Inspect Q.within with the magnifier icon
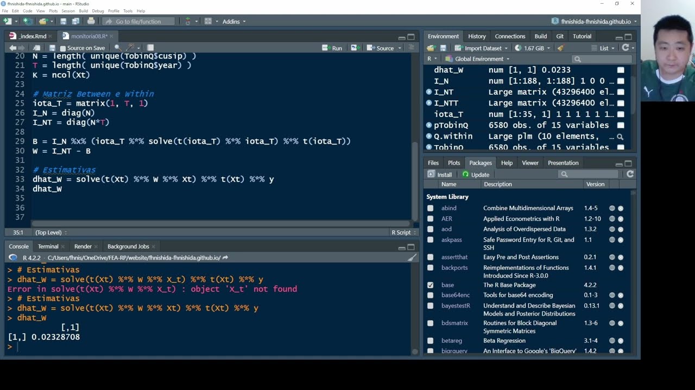This screenshot has width=695, height=390. (620, 136)
